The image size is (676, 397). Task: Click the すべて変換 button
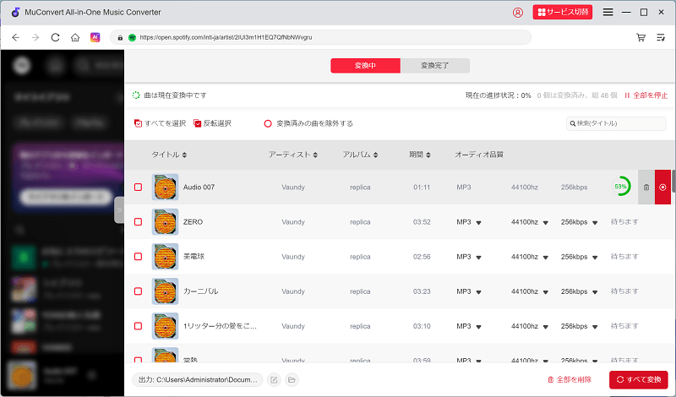639,380
